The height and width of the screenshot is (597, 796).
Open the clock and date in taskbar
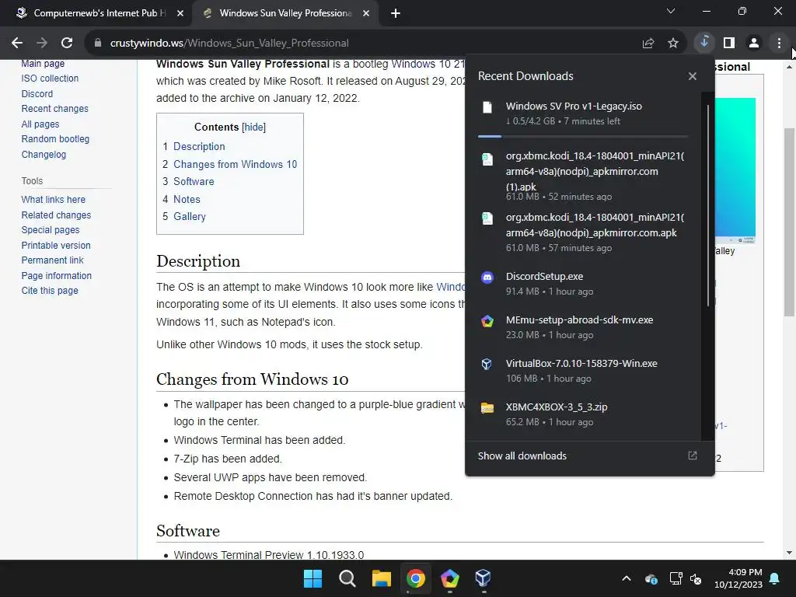(738, 578)
